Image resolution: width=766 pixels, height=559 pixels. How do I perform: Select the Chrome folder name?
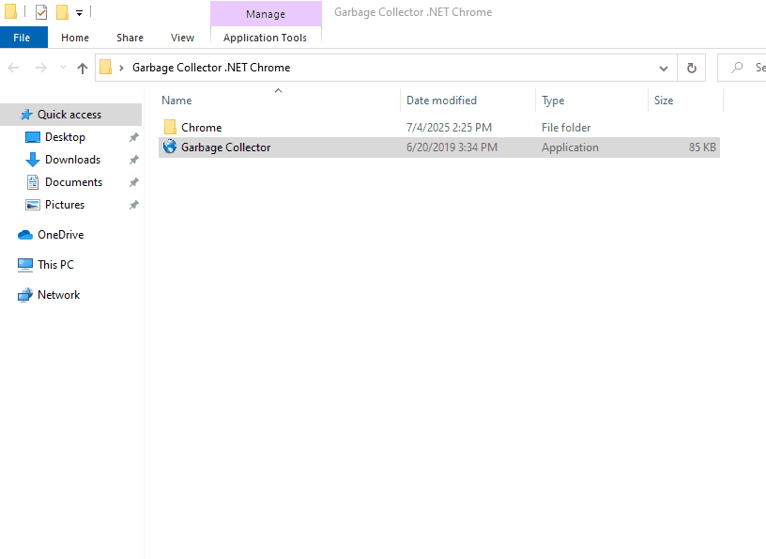point(201,128)
